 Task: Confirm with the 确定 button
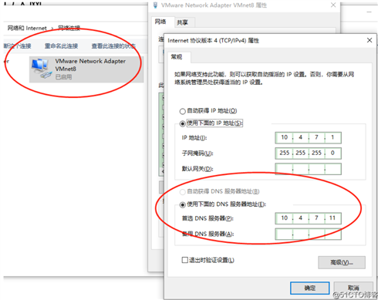point(309,288)
